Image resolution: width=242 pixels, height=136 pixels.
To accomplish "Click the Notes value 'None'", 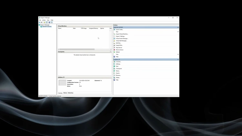I will [80, 86].
